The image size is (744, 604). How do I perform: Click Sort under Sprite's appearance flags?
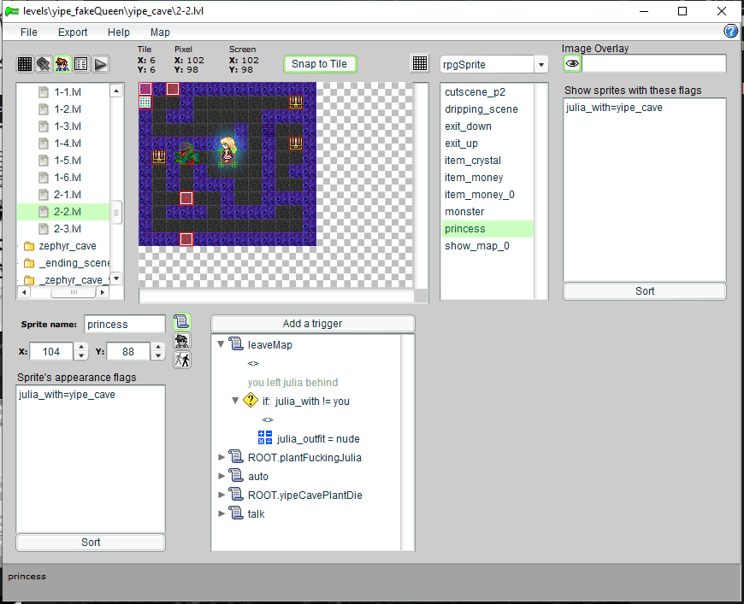(x=91, y=542)
